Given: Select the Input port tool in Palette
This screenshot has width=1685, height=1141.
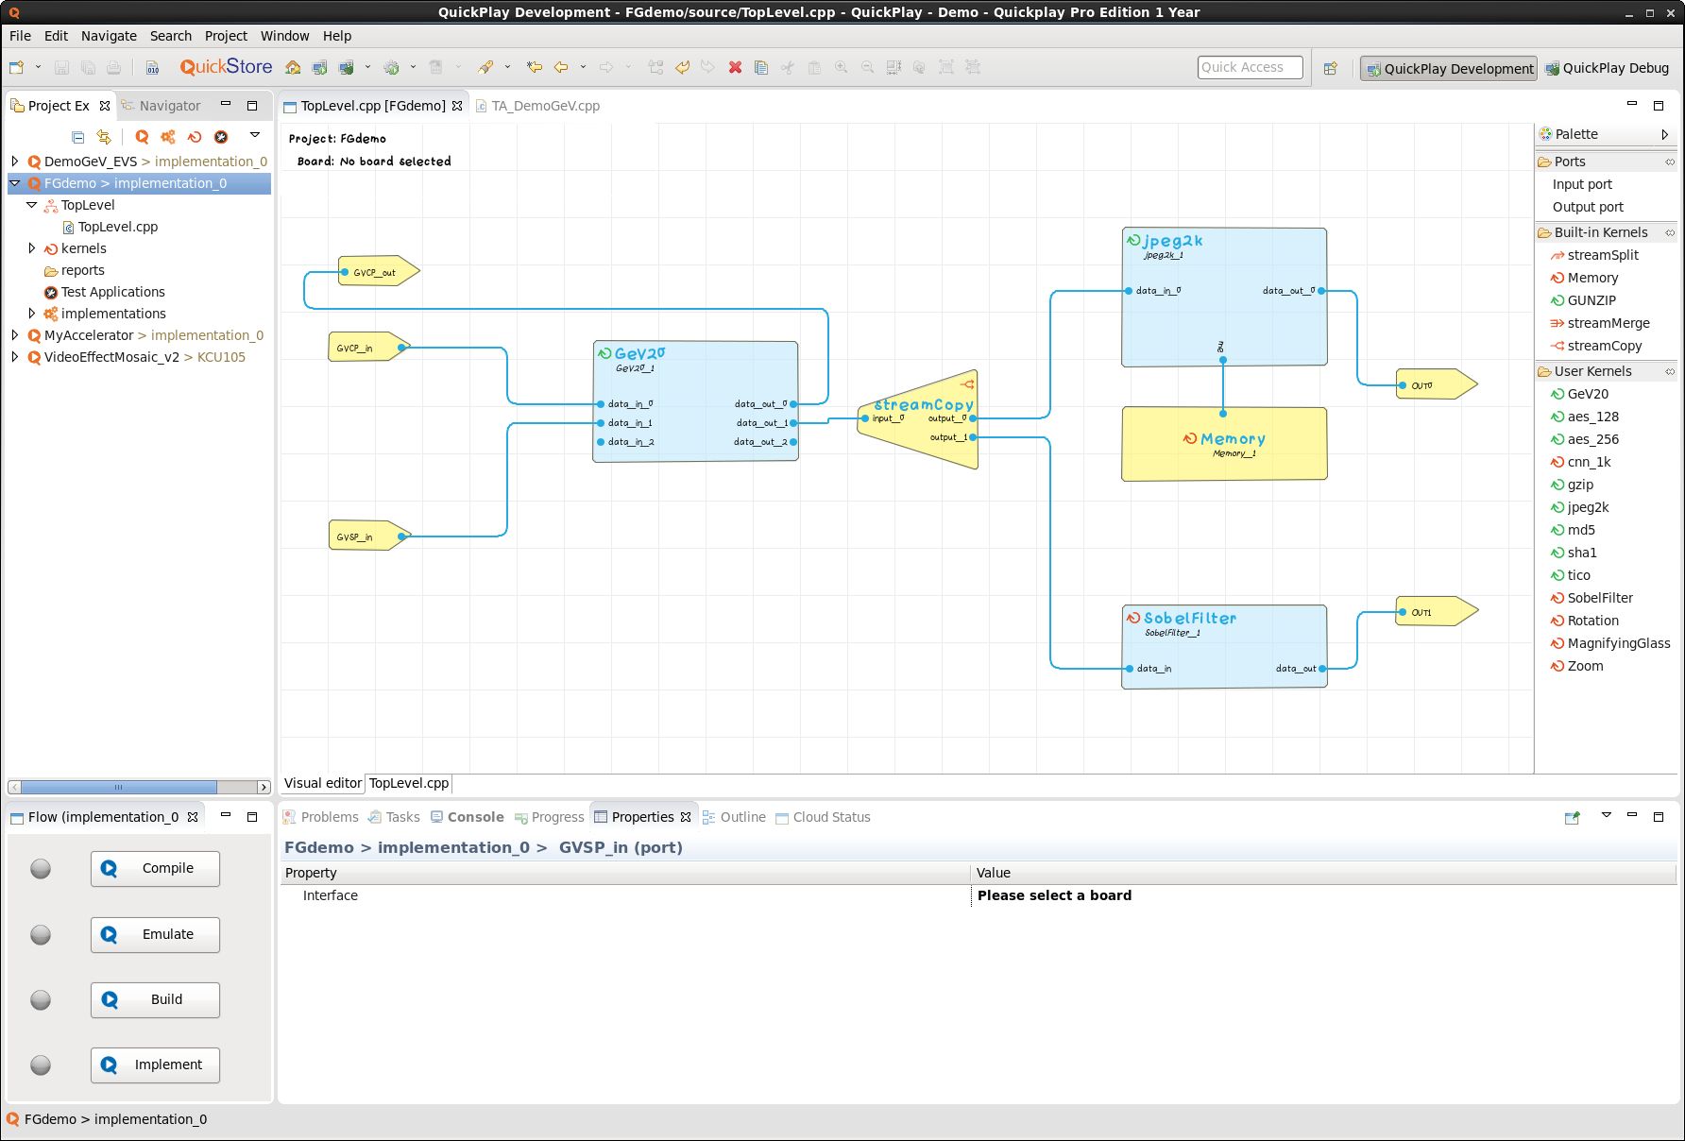Looking at the screenshot, I should coord(1581,184).
